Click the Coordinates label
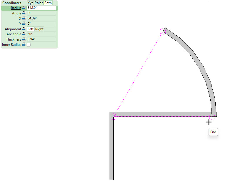 (x=12, y=3)
